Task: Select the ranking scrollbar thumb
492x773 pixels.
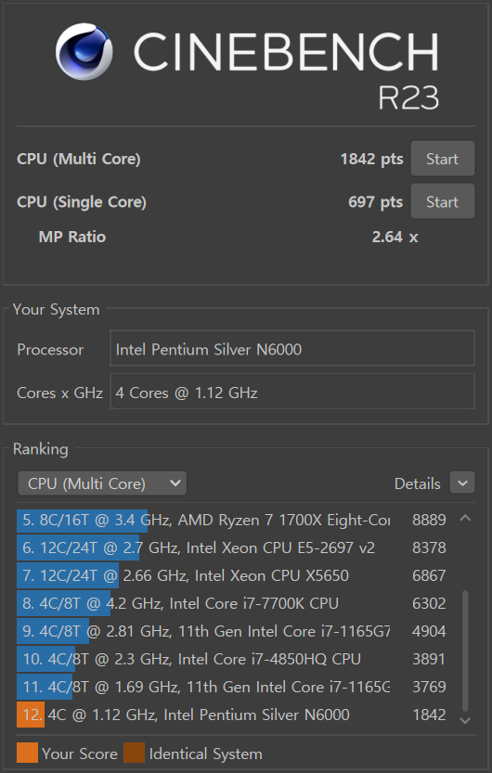Action: pyautogui.click(x=465, y=651)
